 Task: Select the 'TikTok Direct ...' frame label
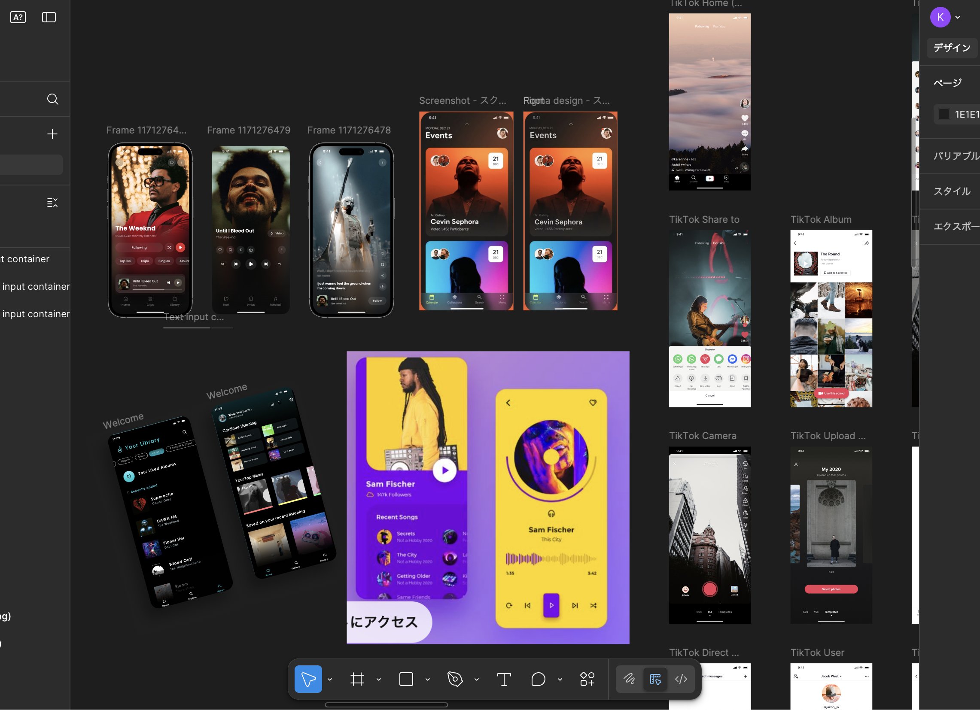click(x=704, y=652)
